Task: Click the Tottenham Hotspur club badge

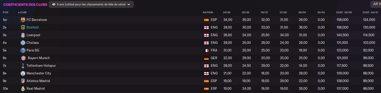Action: pos(23,65)
